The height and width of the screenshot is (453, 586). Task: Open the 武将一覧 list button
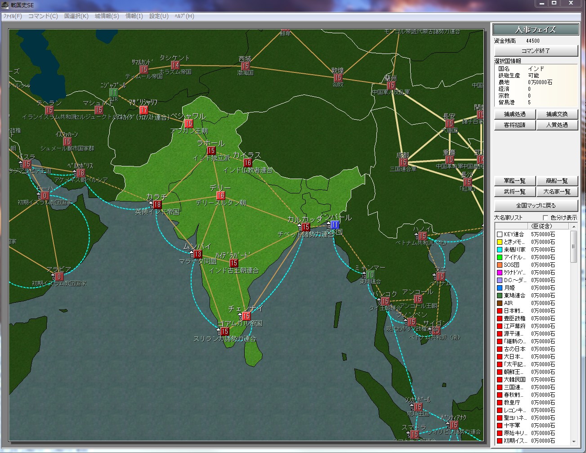(x=514, y=192)
